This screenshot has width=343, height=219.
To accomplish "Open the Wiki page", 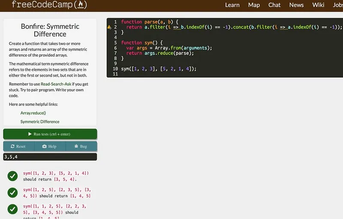I will click(x=318, y=5).
